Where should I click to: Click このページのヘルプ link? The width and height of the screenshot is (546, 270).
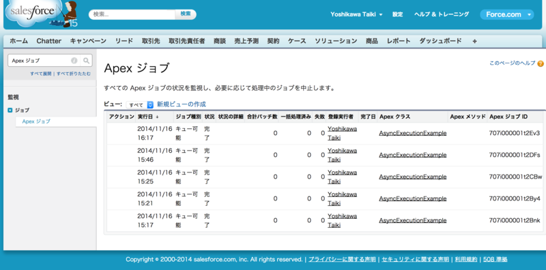pyautogui.click(x=513, y=63)
